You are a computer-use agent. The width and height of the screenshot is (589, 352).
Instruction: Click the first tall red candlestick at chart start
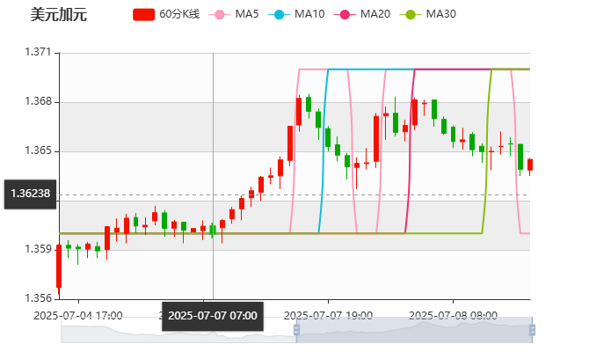[59, 267]
